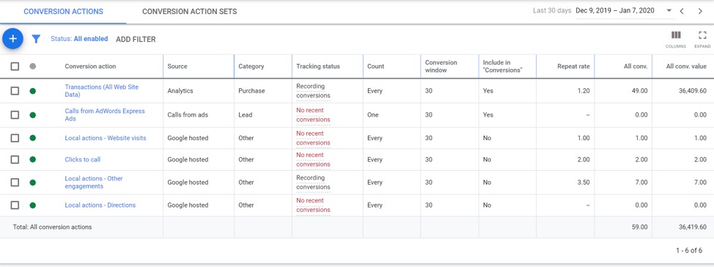Click Recording conversions status in Transactions row
The image size is (714, 267).
[313, 91]
